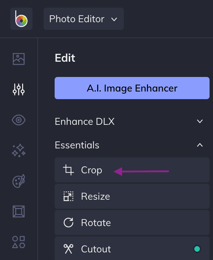Open the Touch Up eye icon
This screenshot has height=260, width=213.
[x=19, y=120]
